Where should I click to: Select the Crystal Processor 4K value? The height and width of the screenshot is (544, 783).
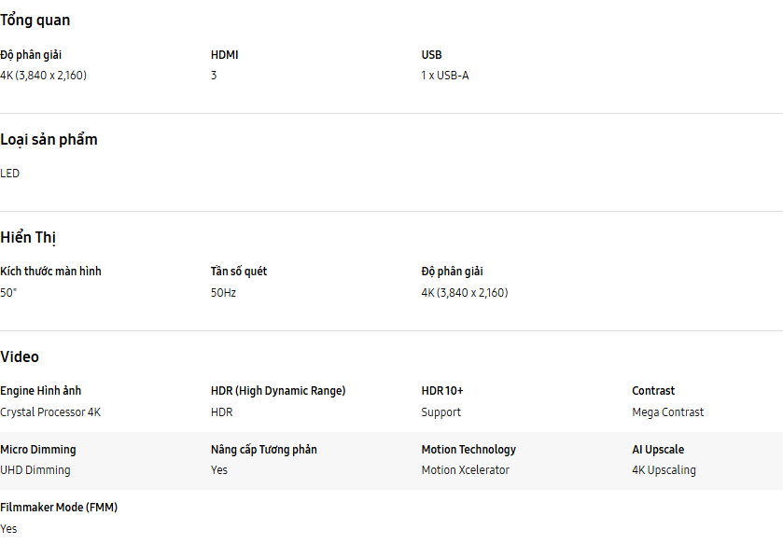[x=50, y=412]
